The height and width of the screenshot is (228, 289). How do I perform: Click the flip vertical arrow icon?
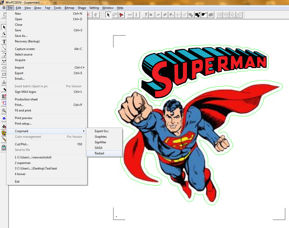point(136,15)
